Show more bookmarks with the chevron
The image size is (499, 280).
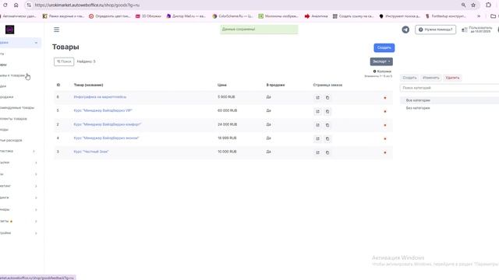[478, 16]
